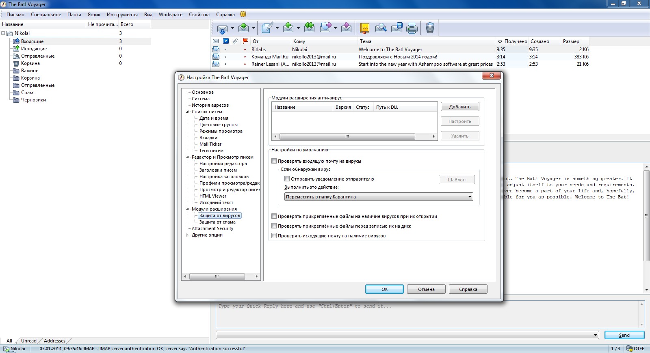Select Защита от спама in settings tree
The image size is (650, 353).
point(217,222)
